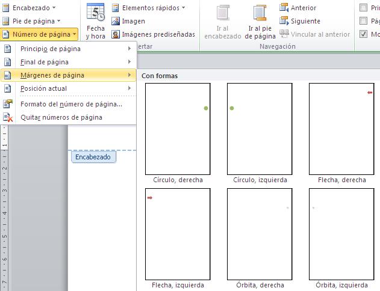The height and width of the screenshot is (291, 380).
Task: Click the Imagen picture icon
Action: (116, 21)
